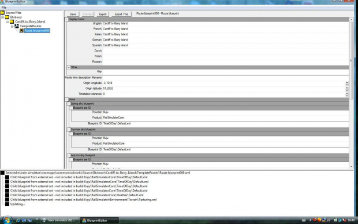Click the empty Polish display name field
The height and width of the screenshot is (224, 358).
226,56
